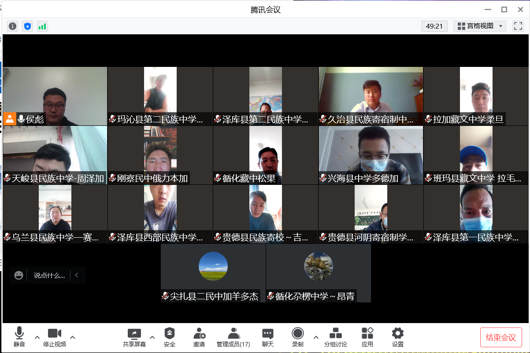530x353 pixels.
Task: Enter full screen mode
Action: coord(518,26)
